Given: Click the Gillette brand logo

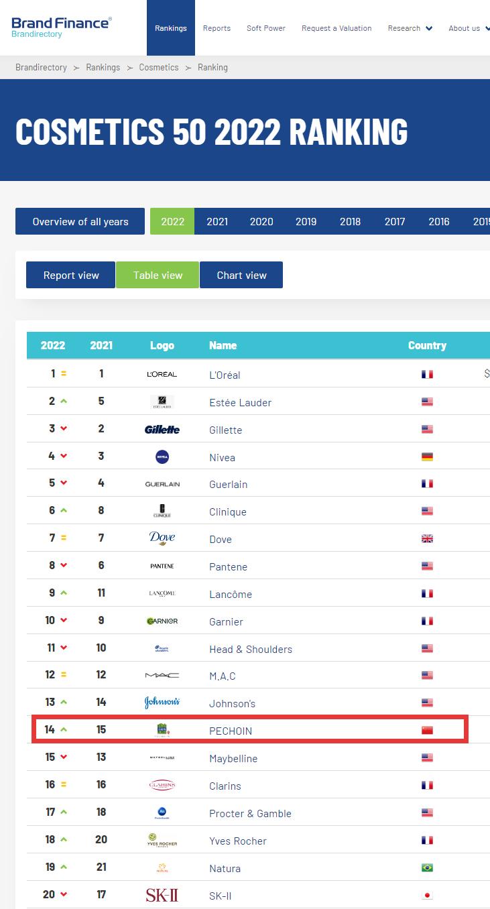Looking at the screenshot, I should pyautogui.click(x=162, y=429).
